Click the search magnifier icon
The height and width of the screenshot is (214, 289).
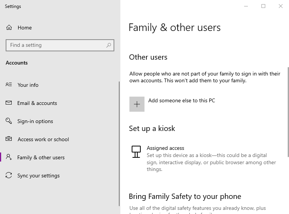(x=109, y=45)
